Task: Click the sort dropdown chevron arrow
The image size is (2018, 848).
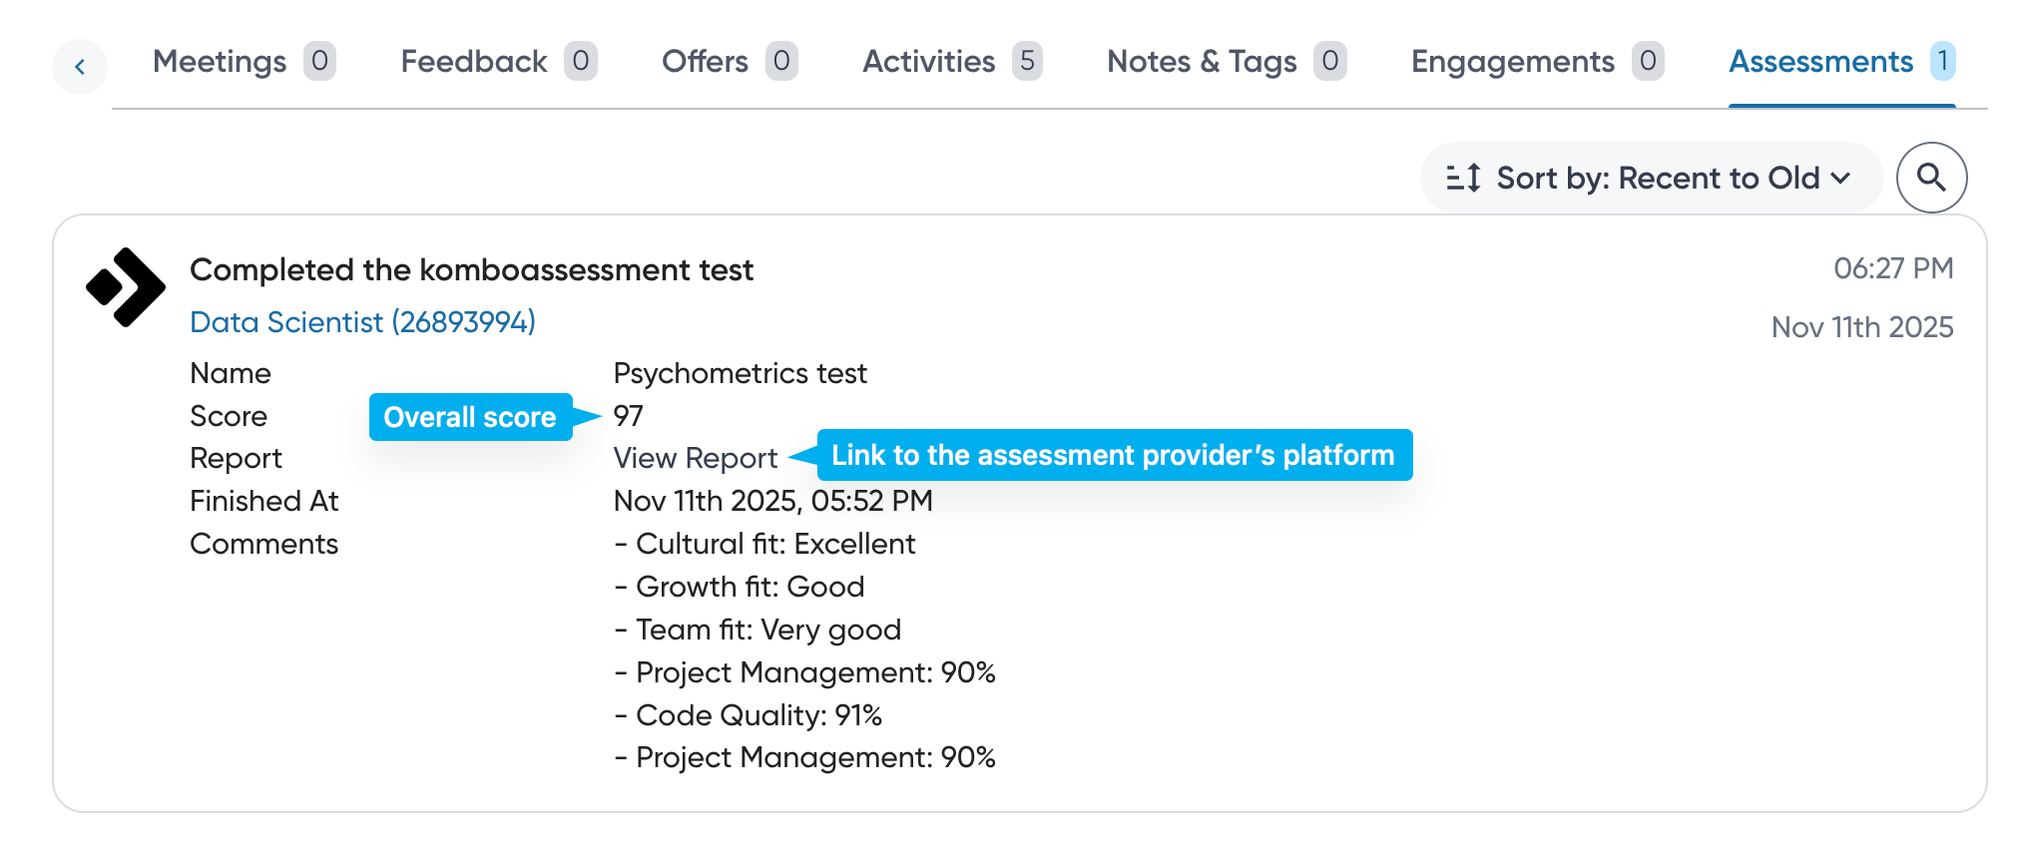Action: (1841, 179)
